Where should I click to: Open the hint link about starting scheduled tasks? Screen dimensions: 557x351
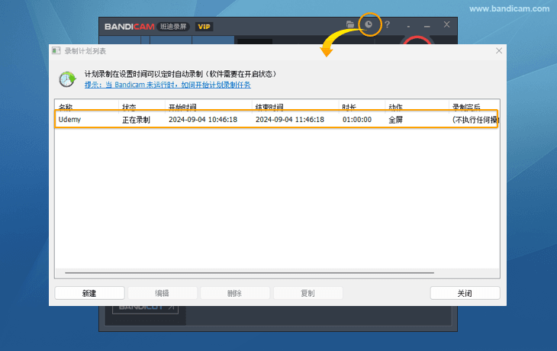(168, 85)
